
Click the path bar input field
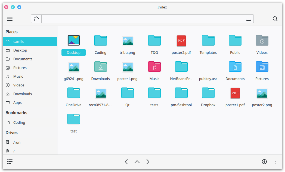pos(141,19)
